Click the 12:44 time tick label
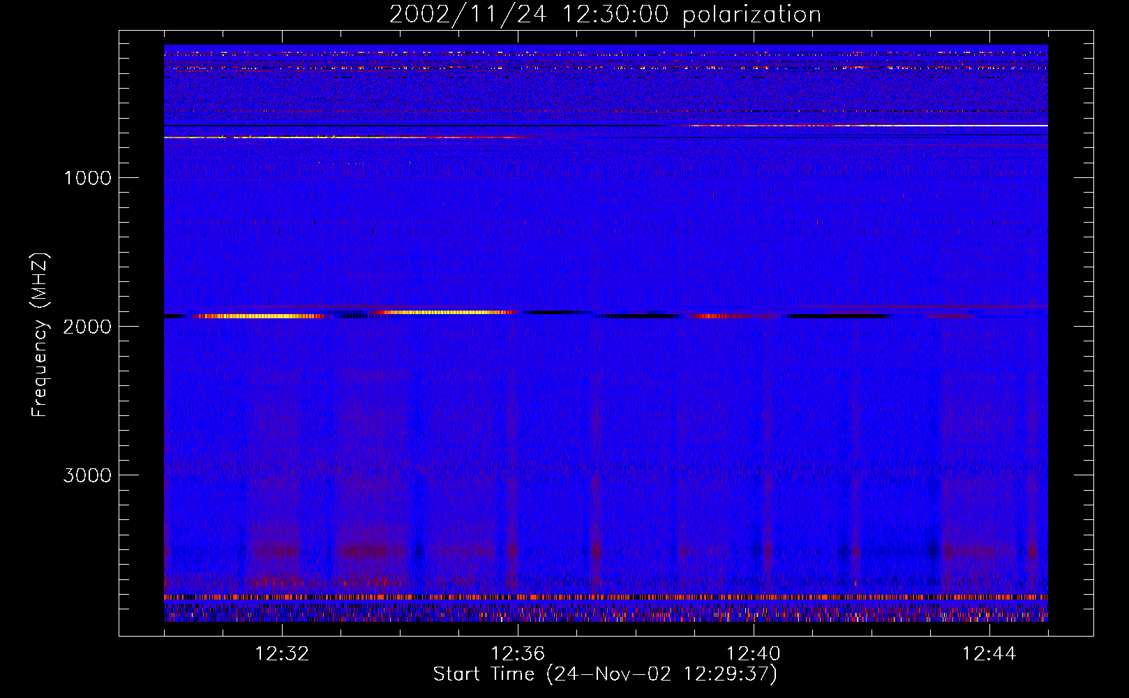Screen dimensions: 1129x698 (989, 654)
